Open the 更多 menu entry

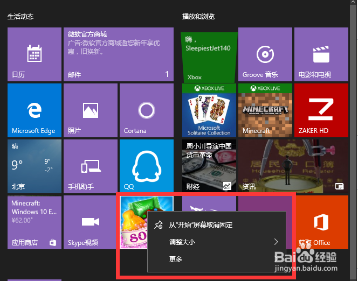(x=217, y=259)
